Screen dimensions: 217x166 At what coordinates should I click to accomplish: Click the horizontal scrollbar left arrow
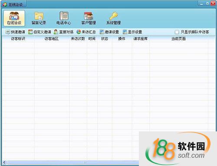tap(4, 163)
